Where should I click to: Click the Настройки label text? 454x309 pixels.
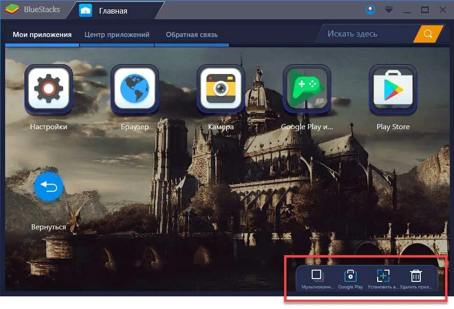(49, 127)
